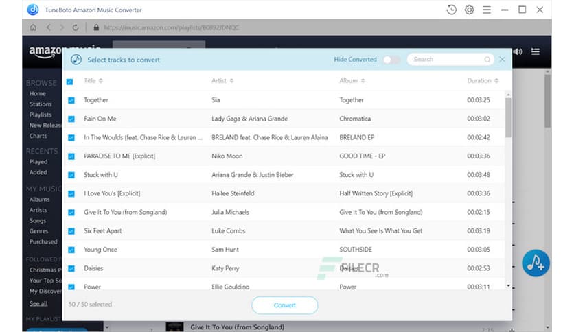Reload the page with refresh icon

coord(76,27)
